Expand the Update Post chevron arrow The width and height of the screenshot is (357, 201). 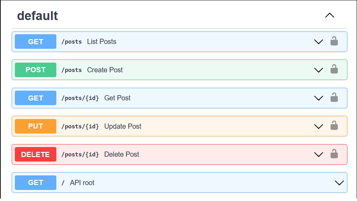[318, 126]
